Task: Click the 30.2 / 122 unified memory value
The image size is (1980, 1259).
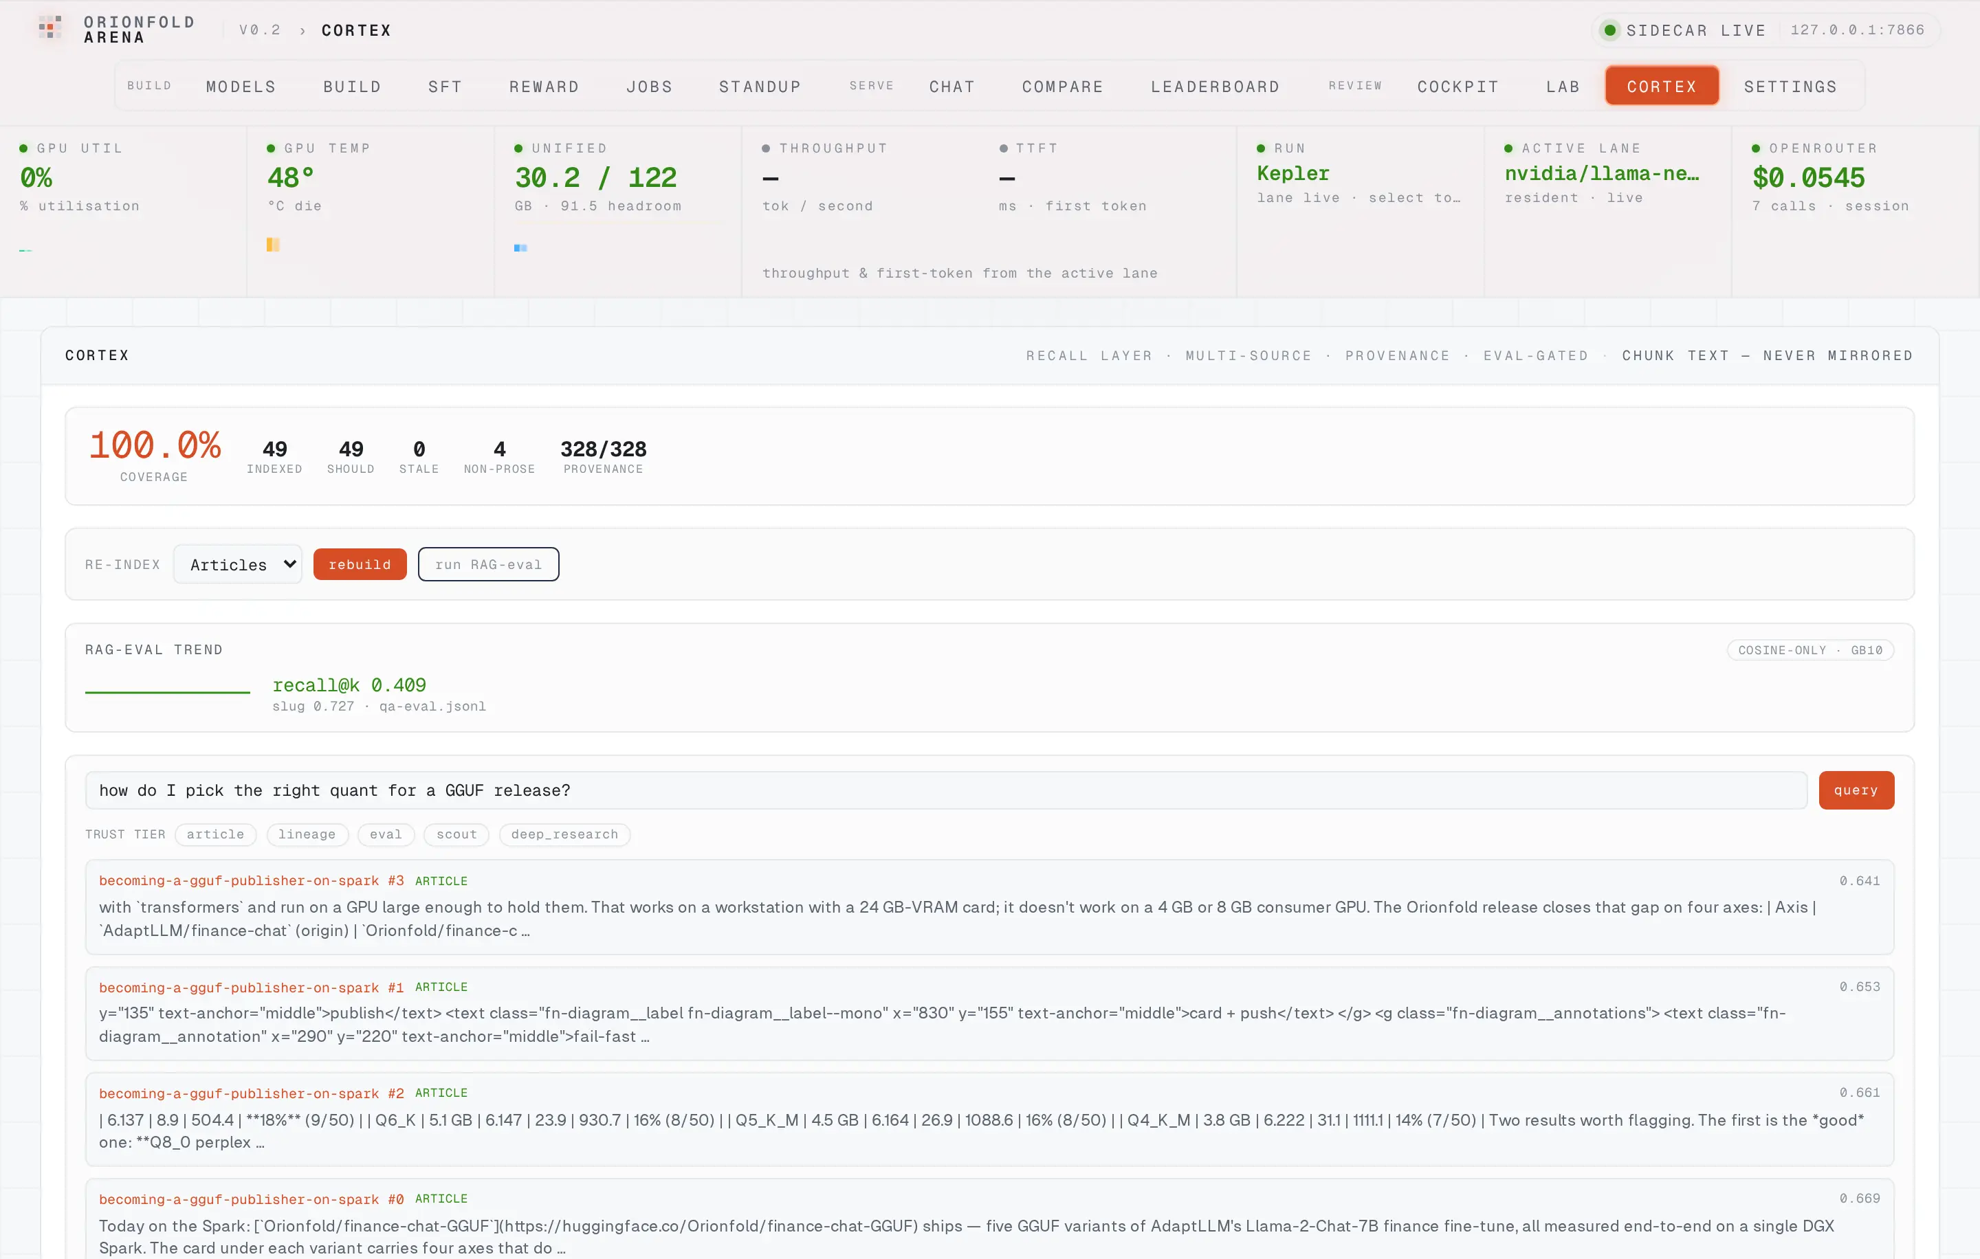Action: point(595,177)
